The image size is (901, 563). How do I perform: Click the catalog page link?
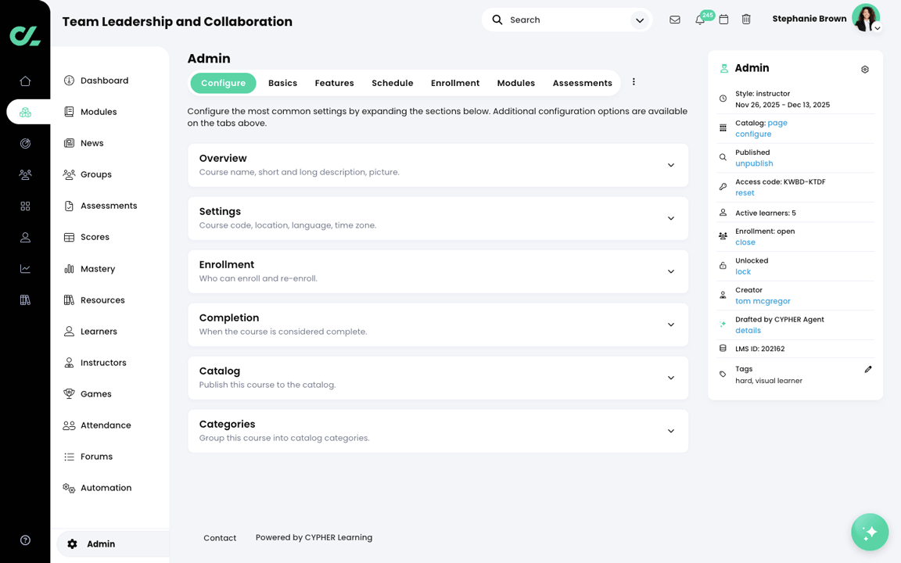click(777, 123)
